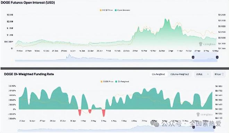Toggle OI-Weighted series legend entry

pyautogui.click(x=122, y=82)
